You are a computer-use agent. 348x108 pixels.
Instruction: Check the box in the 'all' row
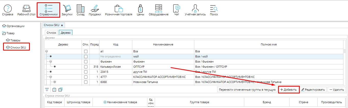[x=86, y=51]
